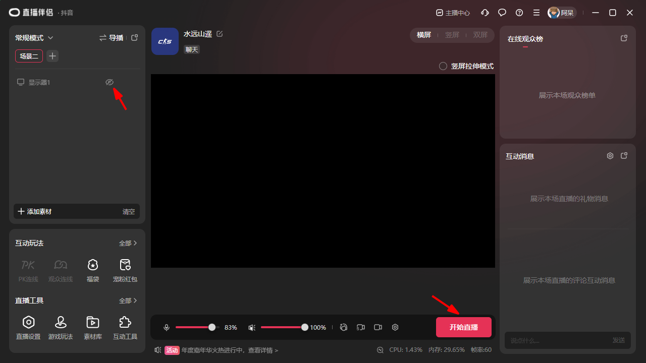Switch to 竖屏 portrait tab

452,35
